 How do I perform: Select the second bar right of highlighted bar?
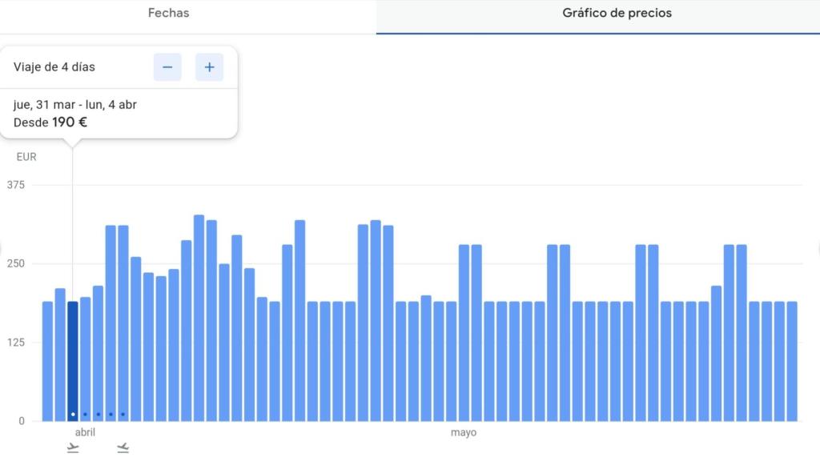pyautogui.click(x=98, y=353)
